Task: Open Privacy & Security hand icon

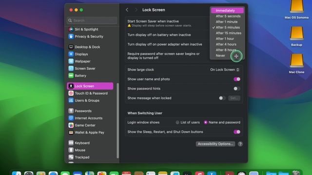Action: (71, 36)
